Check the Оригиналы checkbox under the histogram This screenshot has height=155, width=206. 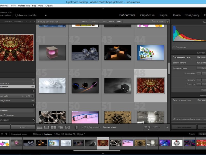(x=174, y=47)
